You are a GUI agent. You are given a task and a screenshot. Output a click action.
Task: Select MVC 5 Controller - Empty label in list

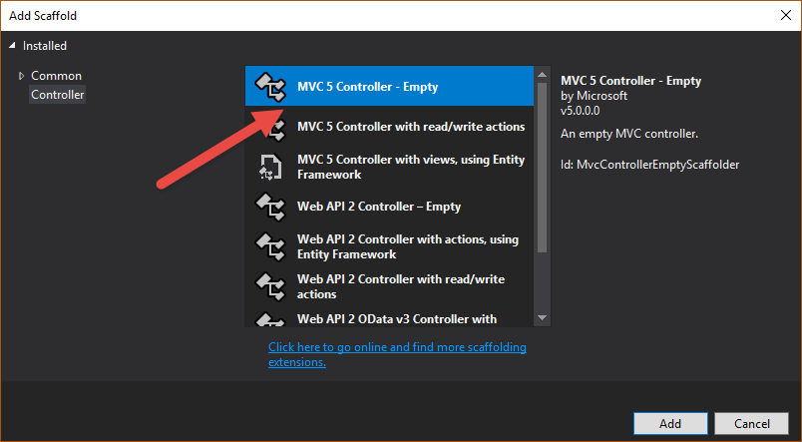tap(368, 87)
